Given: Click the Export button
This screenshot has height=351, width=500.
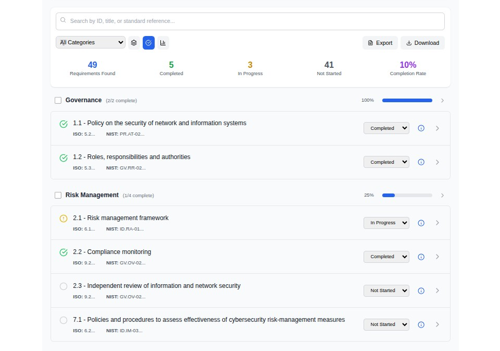Looking at the screenshot, I should [x=380, y=43].
